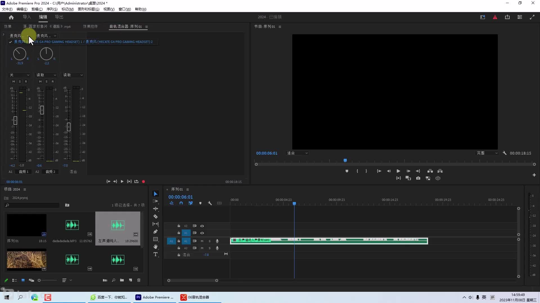Open playback resolution dropdown 完整
Screen dimensions: 540x303
[x=487, y=153]
